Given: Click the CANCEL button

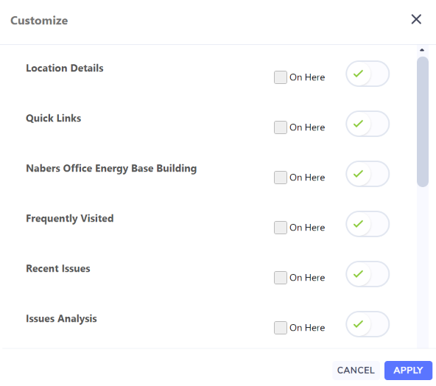Looking at the screenshot, I should click(x=356, y=371).
